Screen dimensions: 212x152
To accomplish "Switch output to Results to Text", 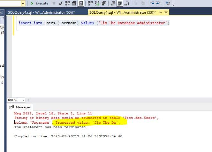I will click(113, 4).
